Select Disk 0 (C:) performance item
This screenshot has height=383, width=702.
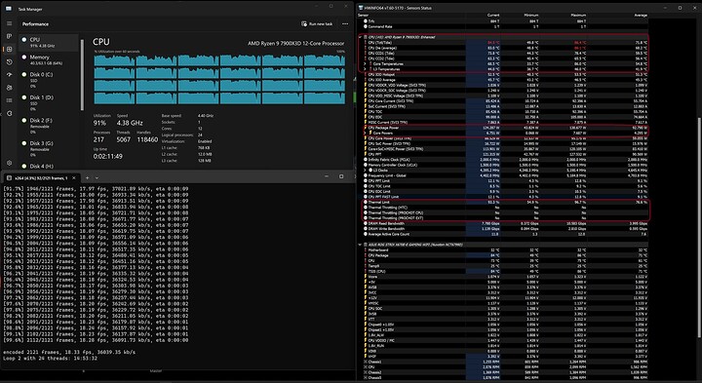(x=49, y=80)
